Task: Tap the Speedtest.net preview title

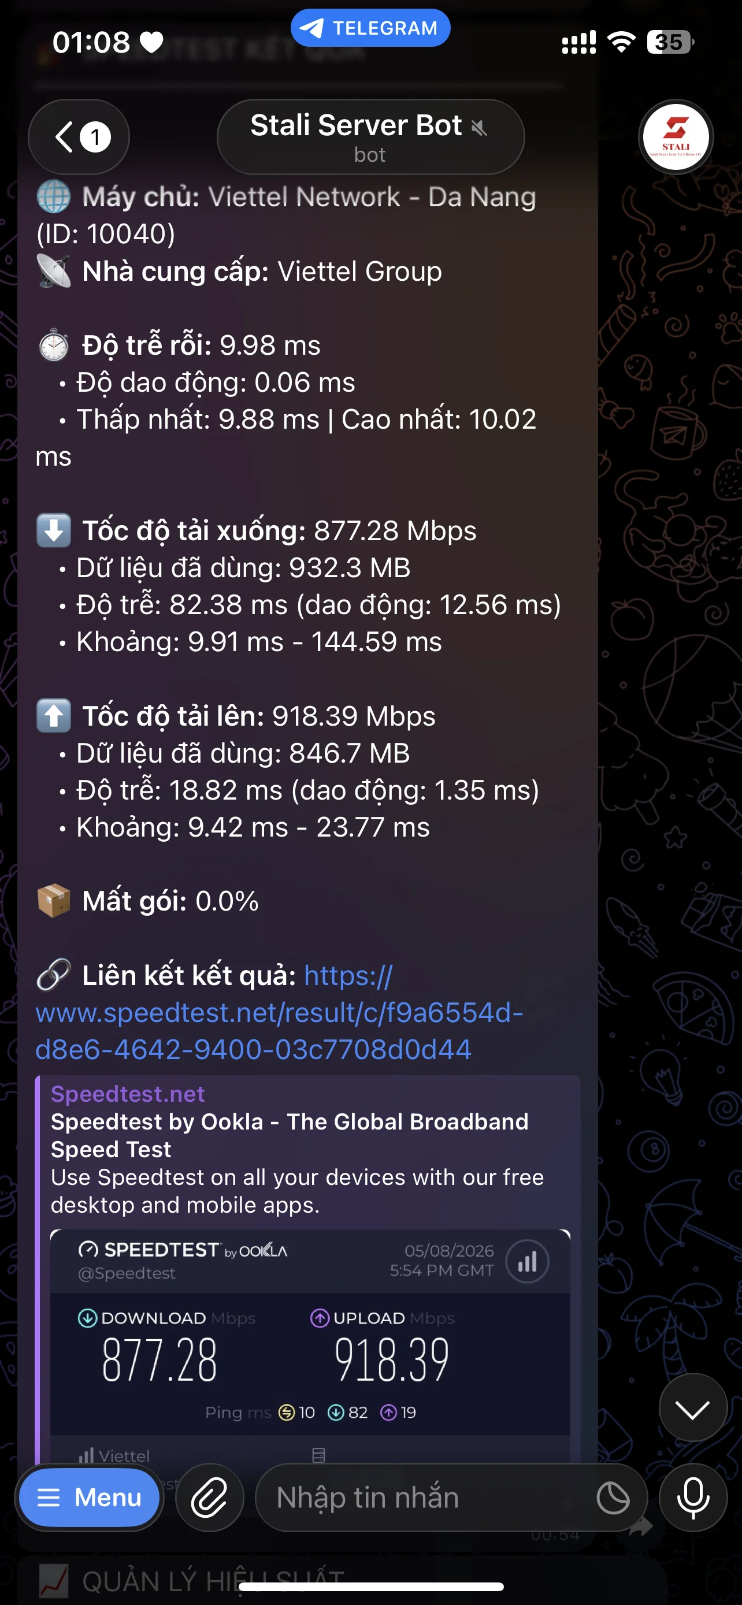Action: pos(128,1094)
